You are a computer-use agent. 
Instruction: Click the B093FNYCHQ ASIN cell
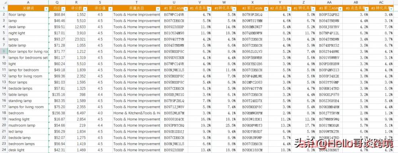click(174, 125)
